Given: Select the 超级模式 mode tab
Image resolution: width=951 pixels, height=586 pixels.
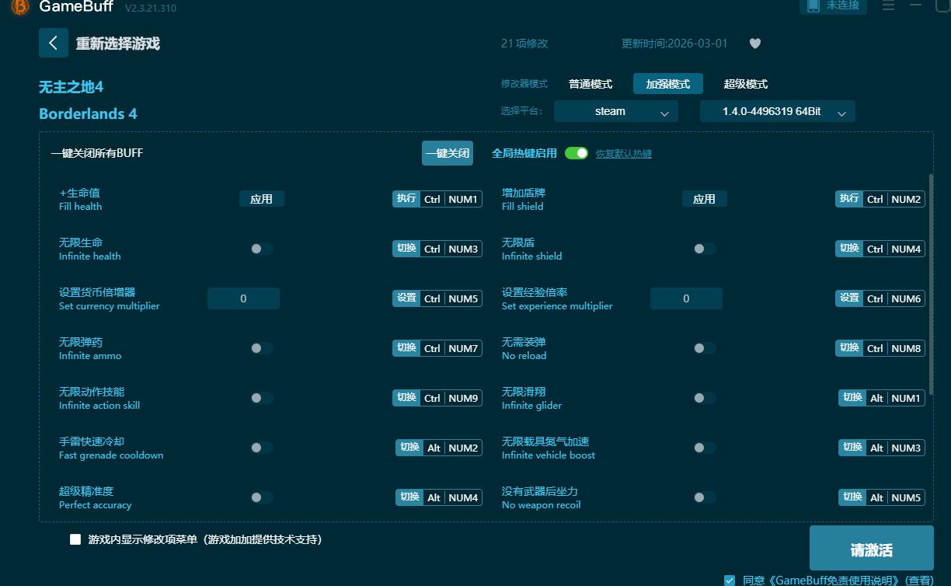Looking at the screenshot, I should point(747,84).
